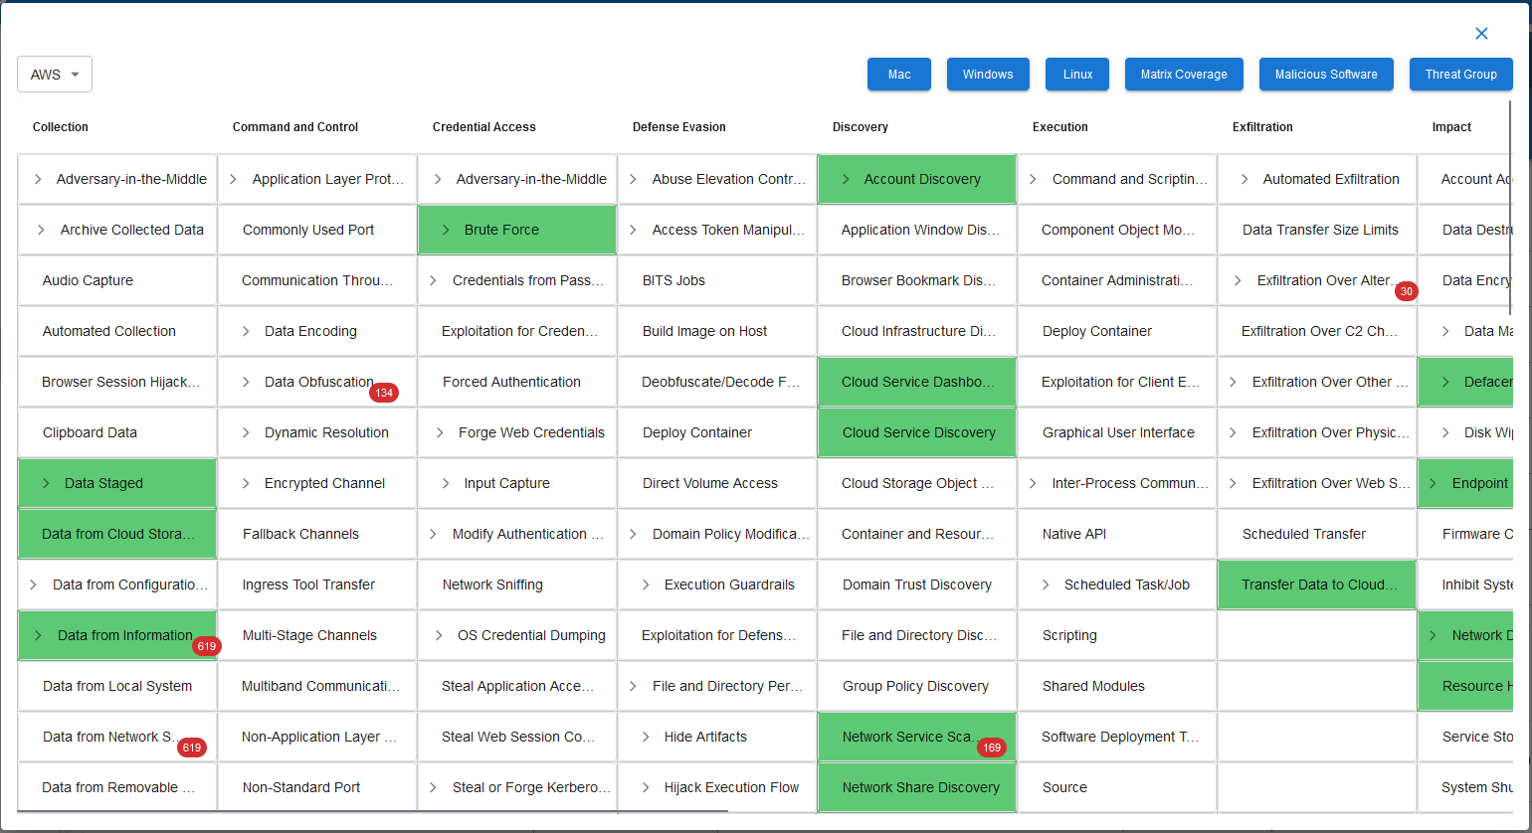The height and width of the screenshot is (833, 1532).
Task: Close the matrix dialog with X icon
Action: point(1481,34)
